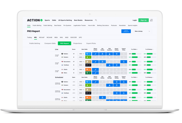182x123 pixels.
Task: Click the Buccaneers flag logo in Scheduled section
Action: pos(62,90)
